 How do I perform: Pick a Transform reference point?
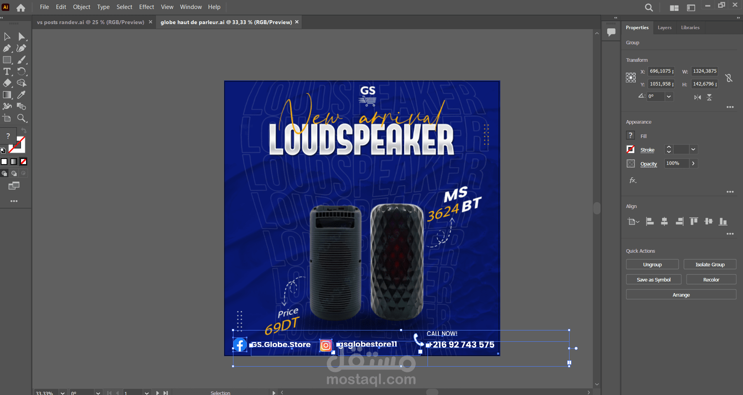[x=631, y=77]
